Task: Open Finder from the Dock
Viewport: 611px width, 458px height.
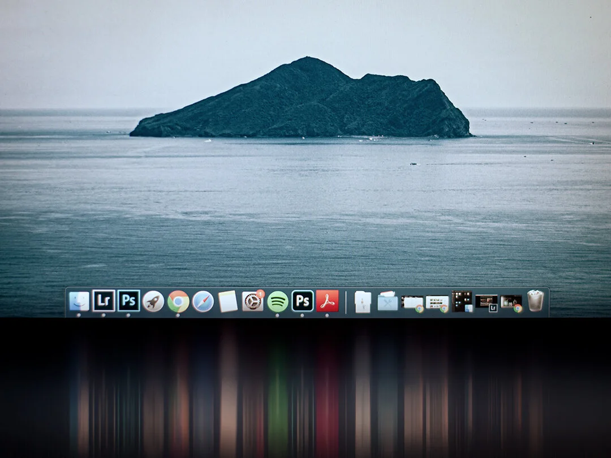Action: [79, 301]
